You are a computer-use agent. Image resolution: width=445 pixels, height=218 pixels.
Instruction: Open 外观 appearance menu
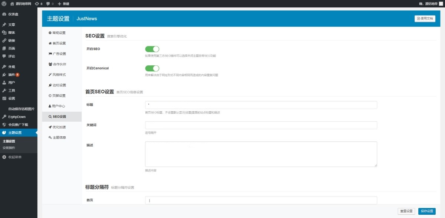[x=19, y=67]
